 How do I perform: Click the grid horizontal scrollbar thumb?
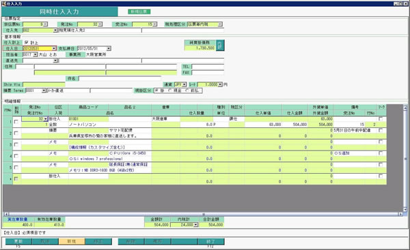203,214
